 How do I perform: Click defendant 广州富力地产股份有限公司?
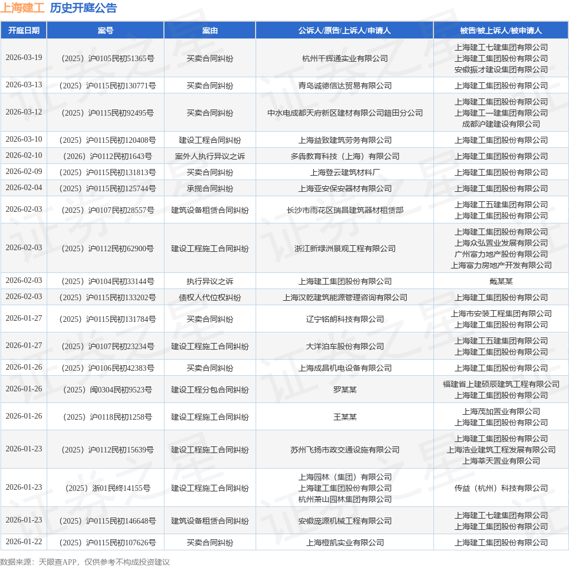click(x=501, y=254)
